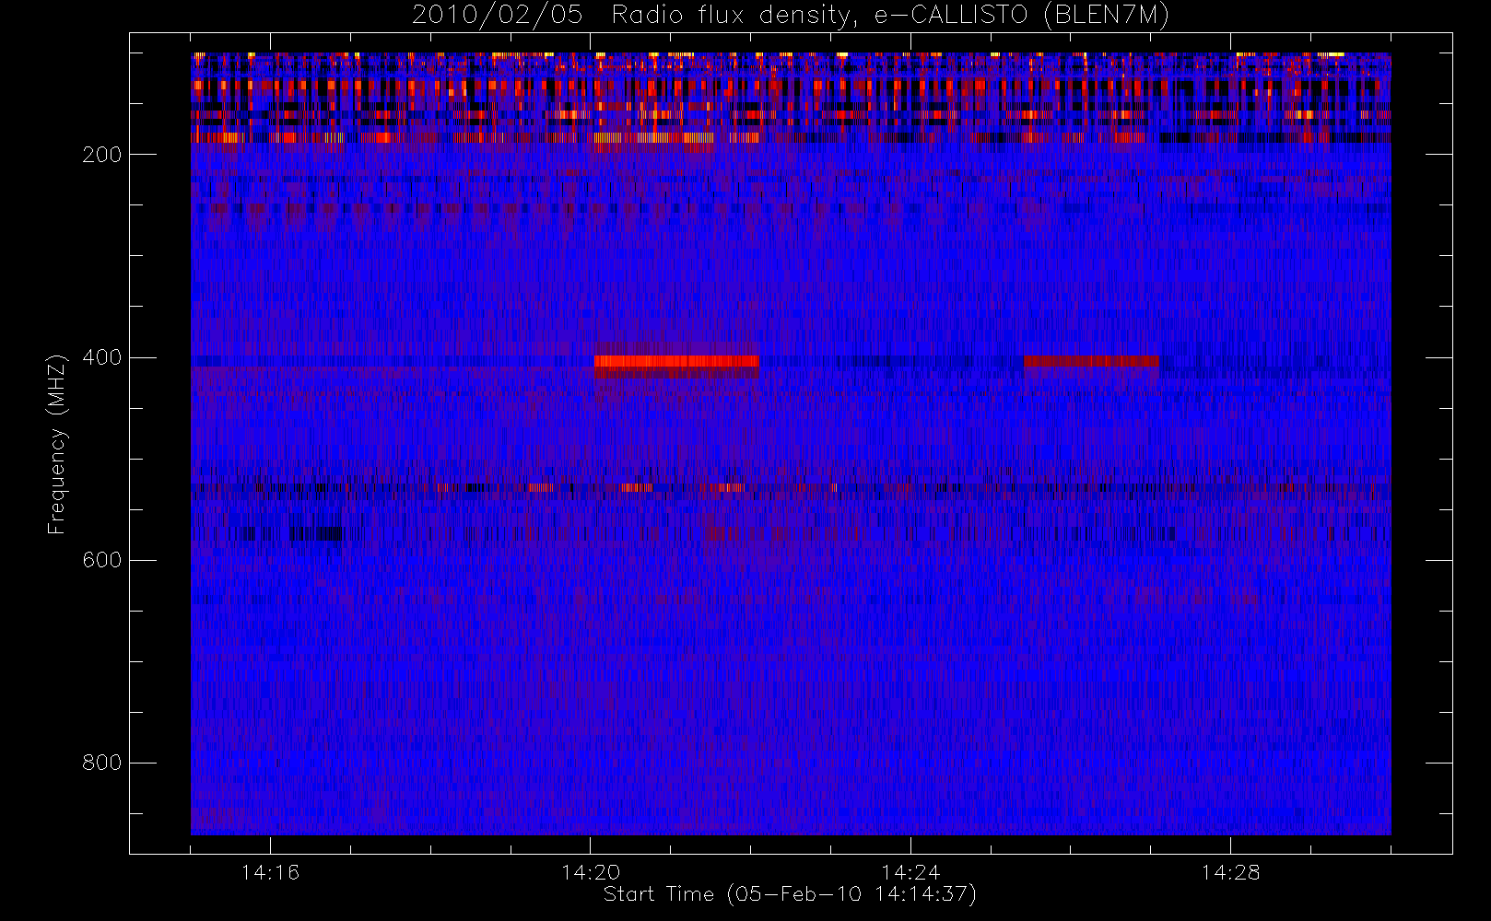Click the black patch near 575 MHz around 14:16
Viewport: 1491px width, 921px height.
click(x=316, y=533)
